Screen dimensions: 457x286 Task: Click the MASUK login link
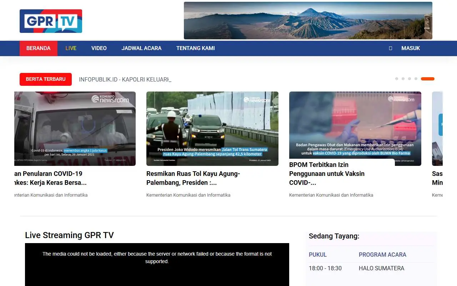(x=411, y=48)
